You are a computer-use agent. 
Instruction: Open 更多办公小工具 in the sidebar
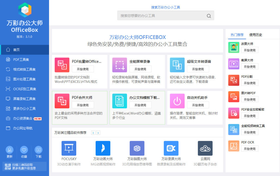click(25, 109)
